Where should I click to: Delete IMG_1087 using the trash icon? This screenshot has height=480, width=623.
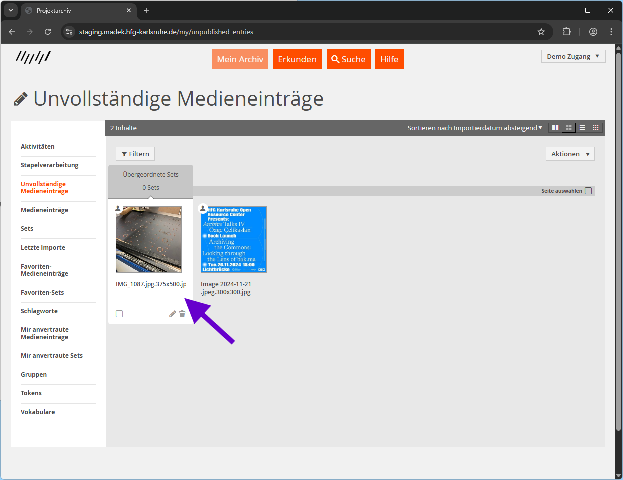[182, 314]
